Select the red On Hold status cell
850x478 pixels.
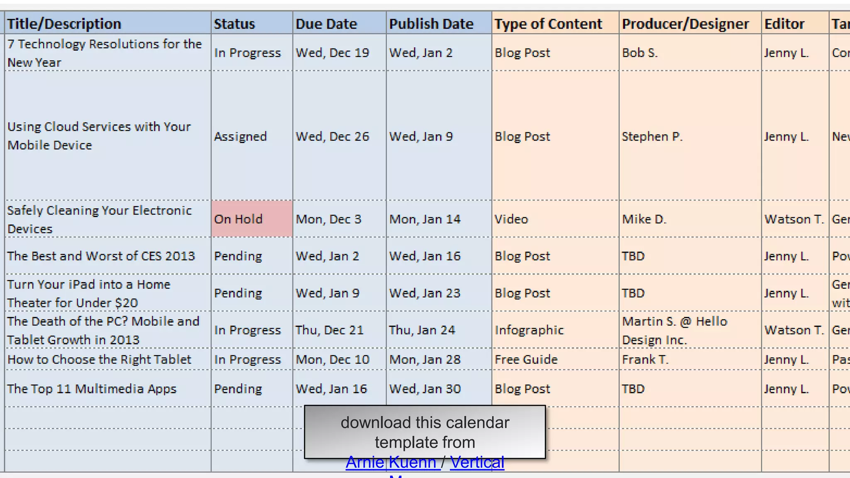coord(252,219)
